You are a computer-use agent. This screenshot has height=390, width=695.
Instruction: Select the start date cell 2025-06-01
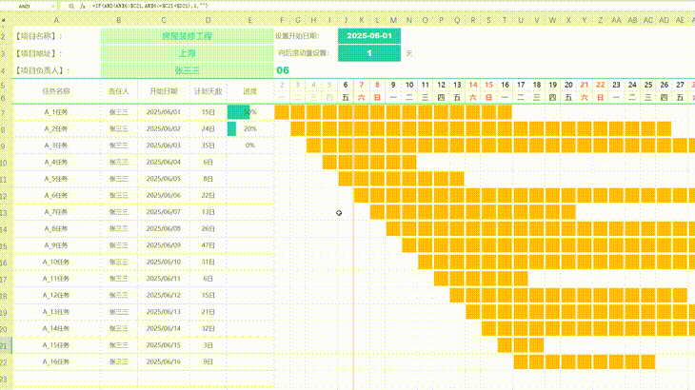pos(369,36)
